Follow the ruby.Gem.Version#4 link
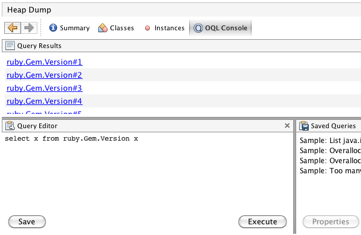The image size is (361, 235). (x=45, y=101)
